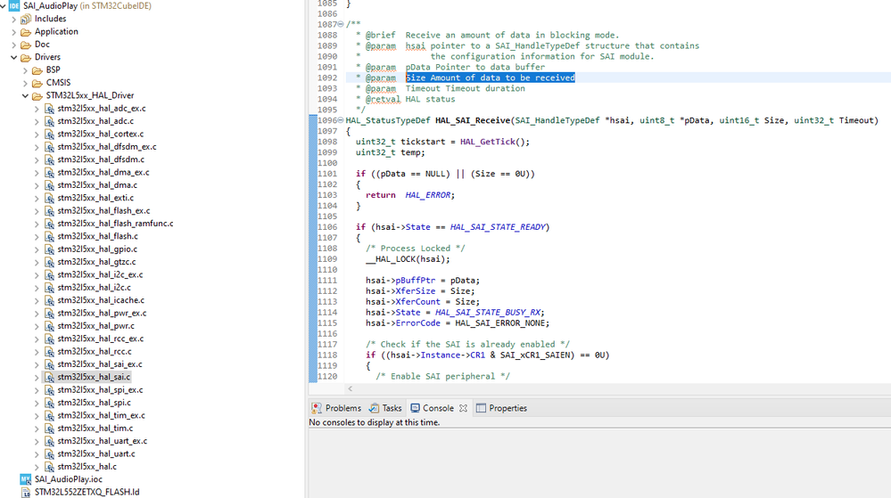891x498 pixels.
Task: Click the highlighted Size parameter comment text
Action: [491, 78]
